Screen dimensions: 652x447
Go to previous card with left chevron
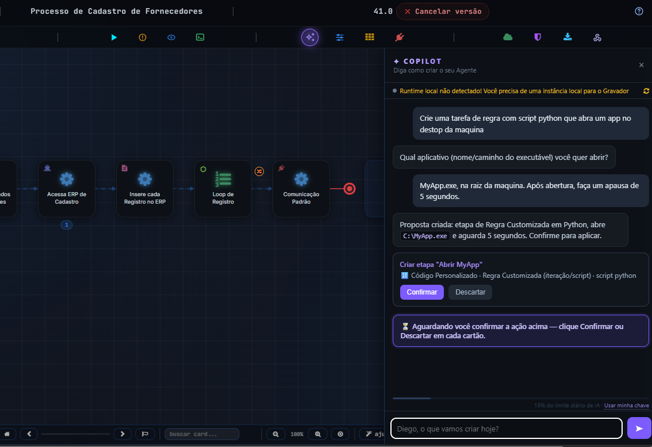click(29, 434)
